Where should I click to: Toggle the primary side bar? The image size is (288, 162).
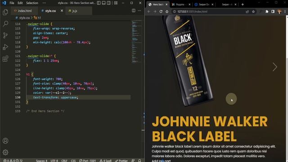click(x=99, y=3)
